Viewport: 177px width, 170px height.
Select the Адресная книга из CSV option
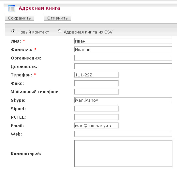click(x=59, y=31)
